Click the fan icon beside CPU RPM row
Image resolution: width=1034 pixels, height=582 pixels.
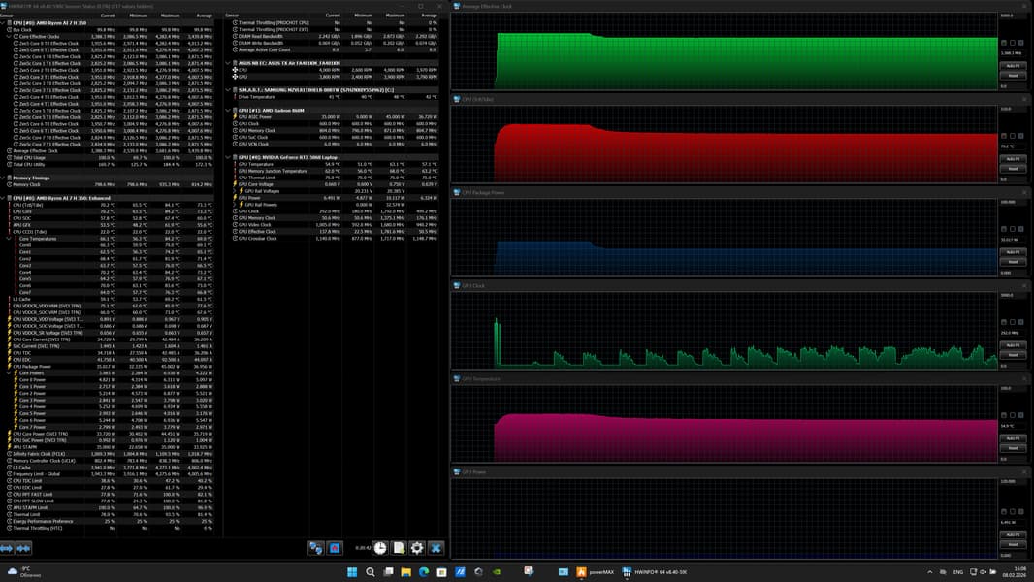pyautogui.click(x=235, y=70)
